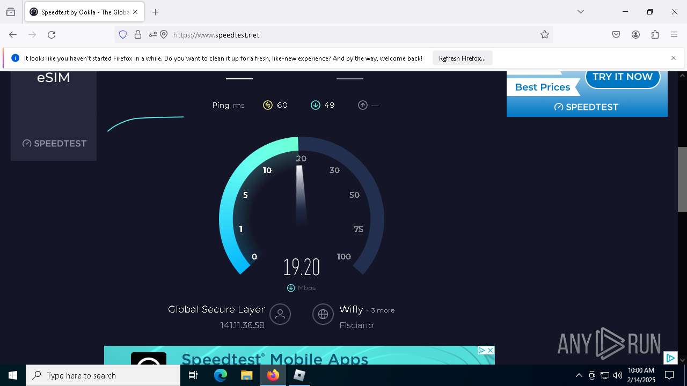
Task: Click the Fisciano server location text
Action: pos(356,325)
